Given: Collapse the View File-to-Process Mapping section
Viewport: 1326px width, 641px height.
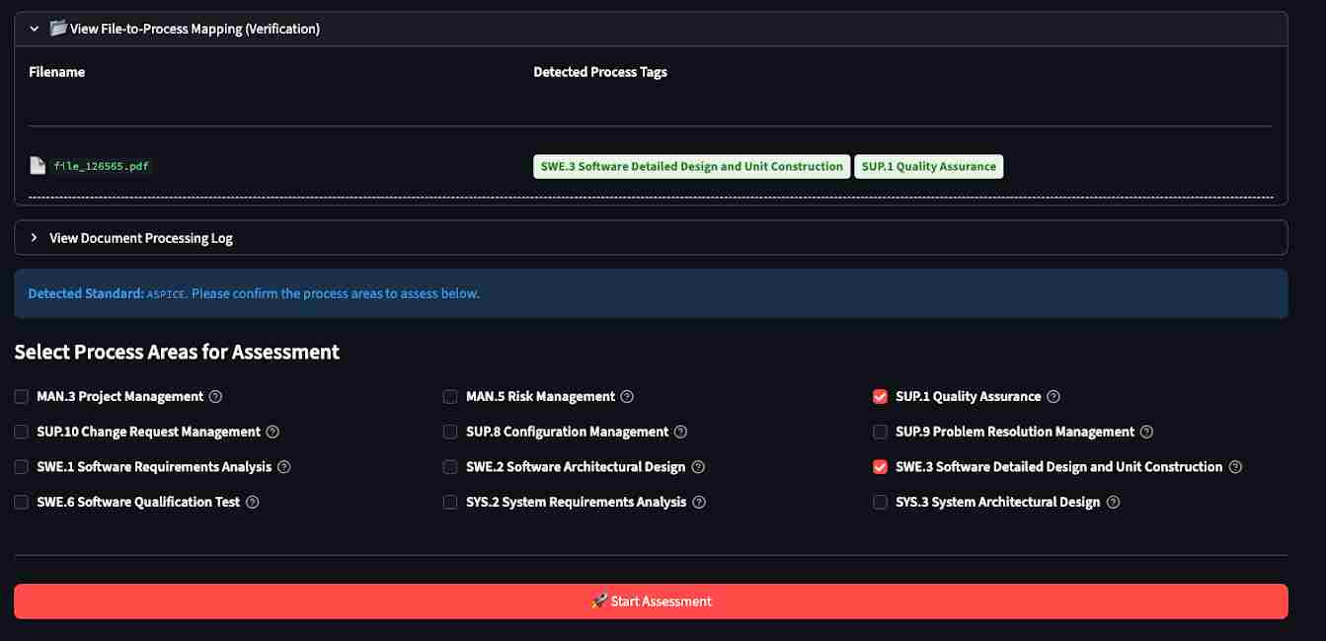Looking at the screenshot, I should (35, 29).
